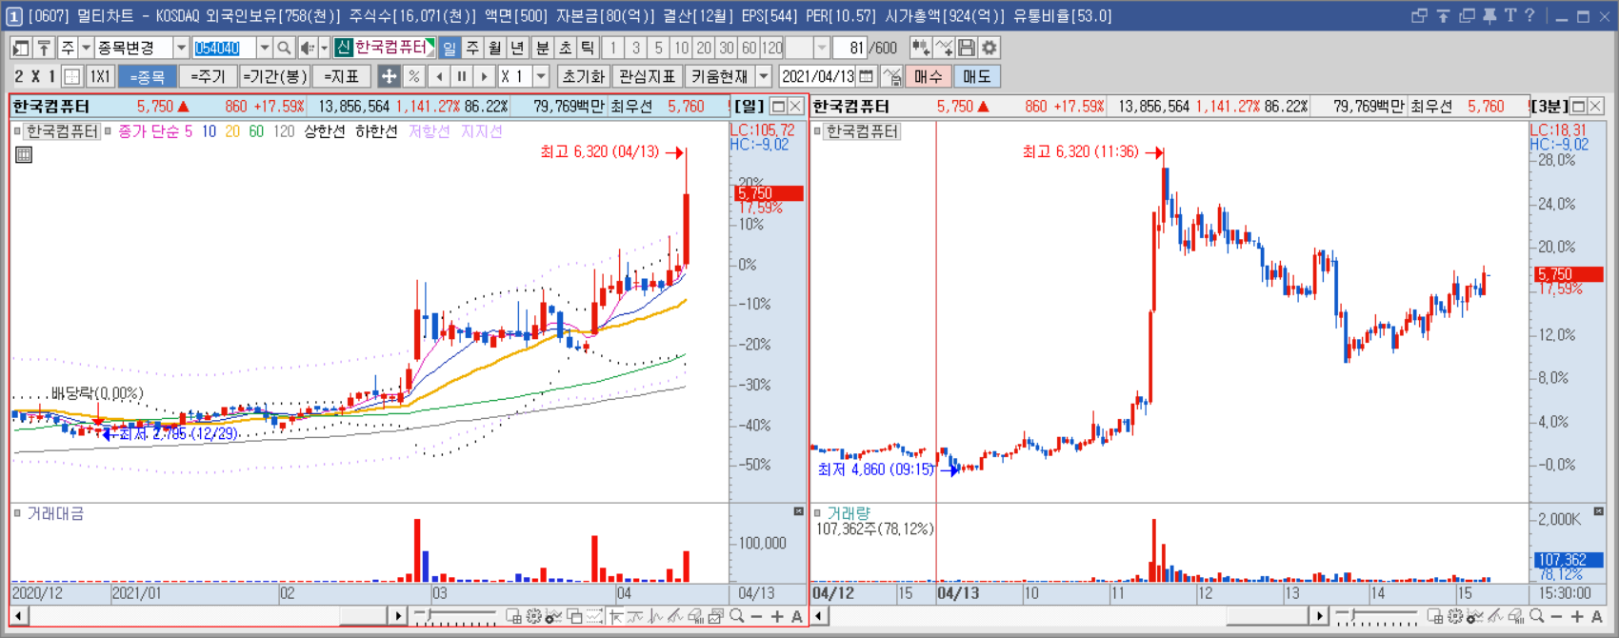Click the stock search magnifier icon
Screen dimensions: 1619x638
click(x=284, y=48)
